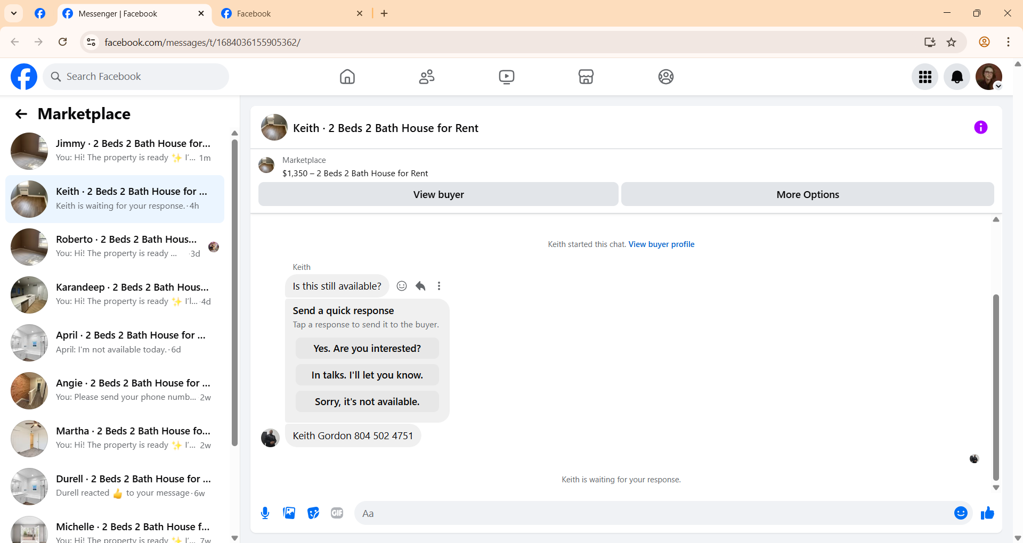
Task: Close the second Facebook browser tab
Action: 360,13
